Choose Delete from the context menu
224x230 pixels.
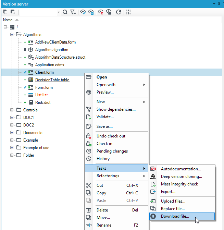[x=117, y=210]
